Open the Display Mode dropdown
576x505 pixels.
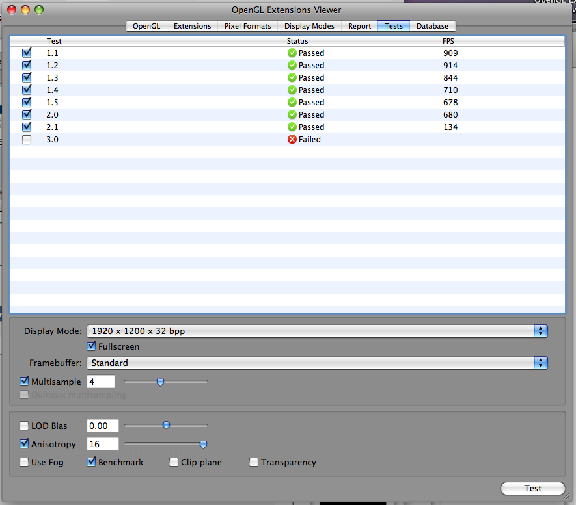coord(317,331)
